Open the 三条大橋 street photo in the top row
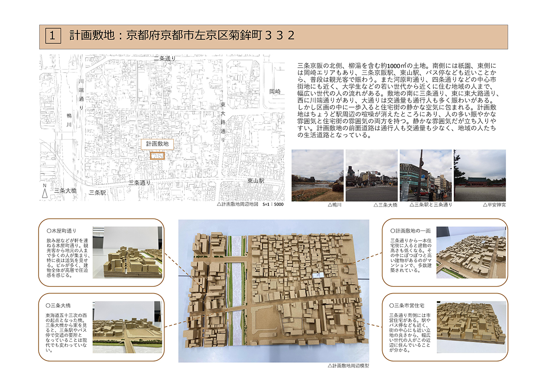 [371, 175]
